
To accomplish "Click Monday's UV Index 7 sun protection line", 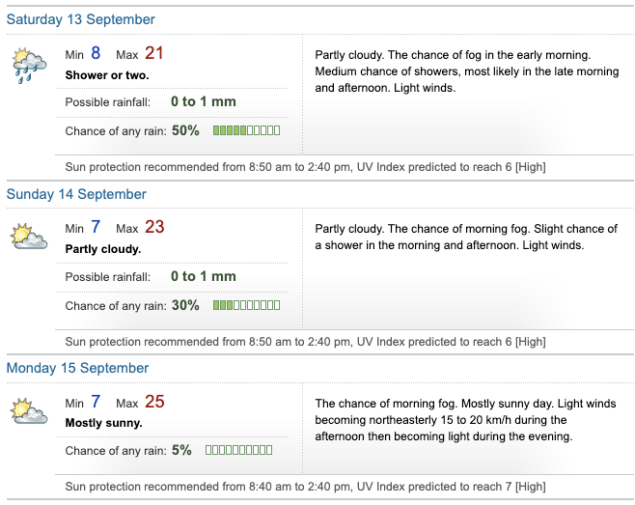I will (x=305, y=487).
